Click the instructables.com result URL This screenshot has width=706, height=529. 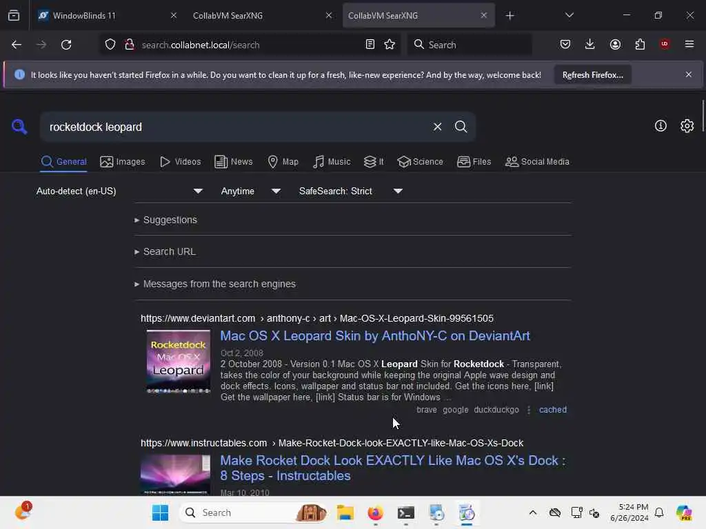(332, 443)
